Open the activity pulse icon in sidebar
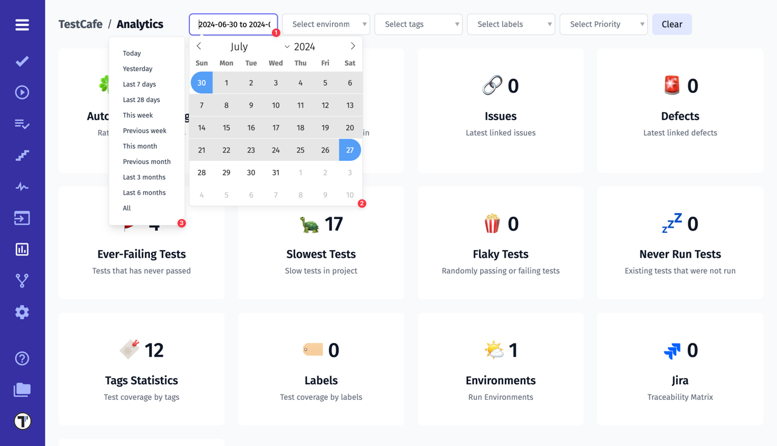This screenshot has width=777, height=446. 22,186
